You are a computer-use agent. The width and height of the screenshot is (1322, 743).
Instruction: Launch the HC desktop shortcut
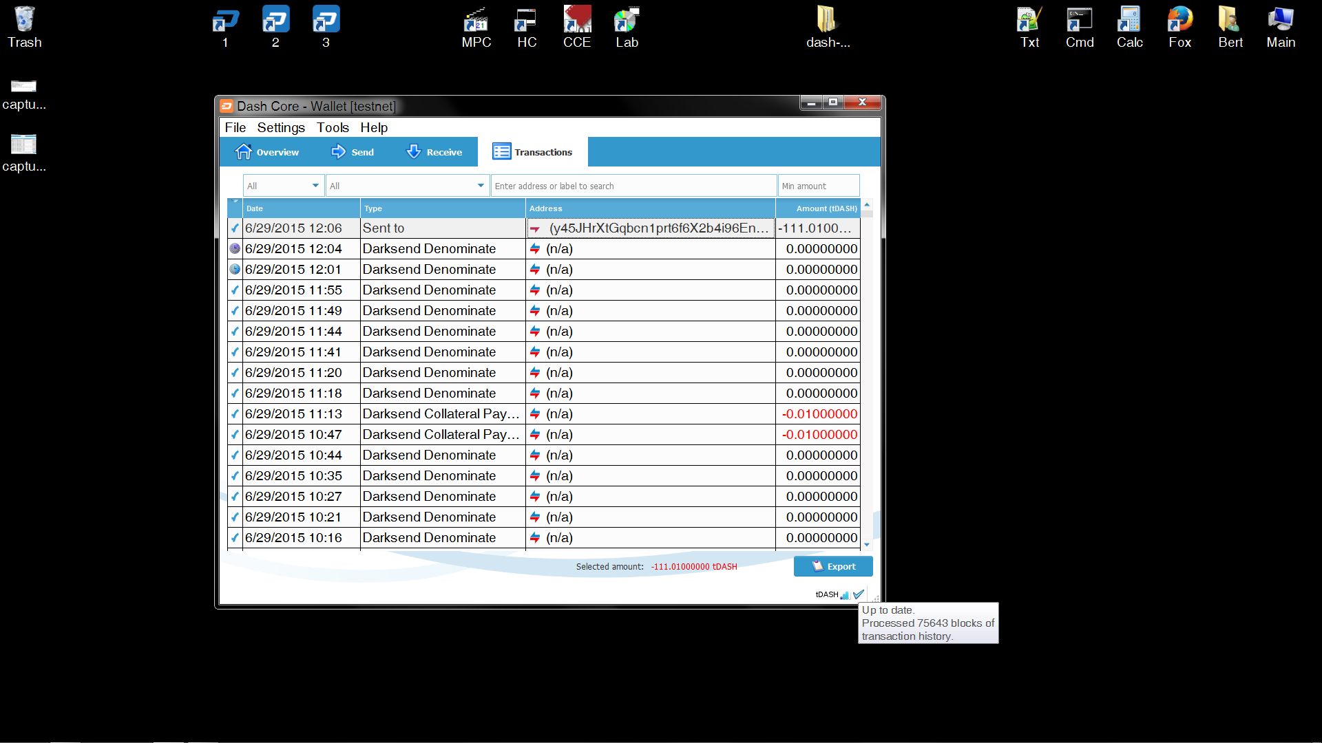pos(527,28)
